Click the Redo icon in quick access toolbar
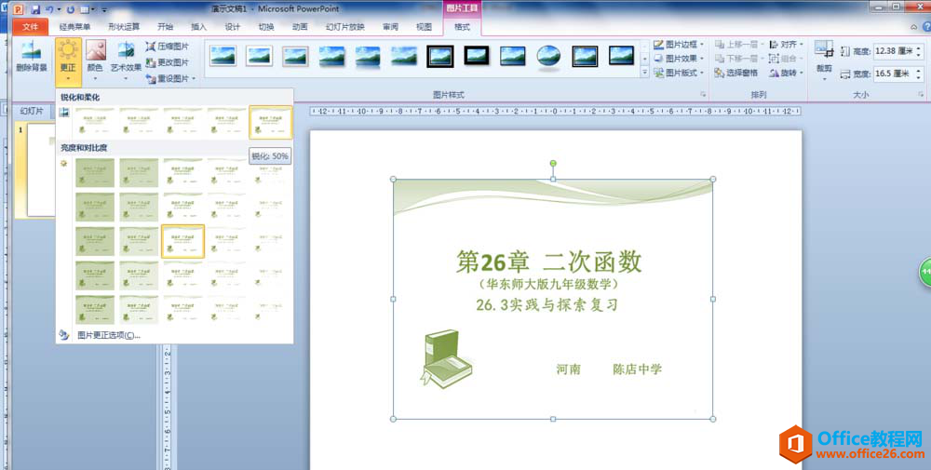This screenshot has height=470, width=931. 71,9
